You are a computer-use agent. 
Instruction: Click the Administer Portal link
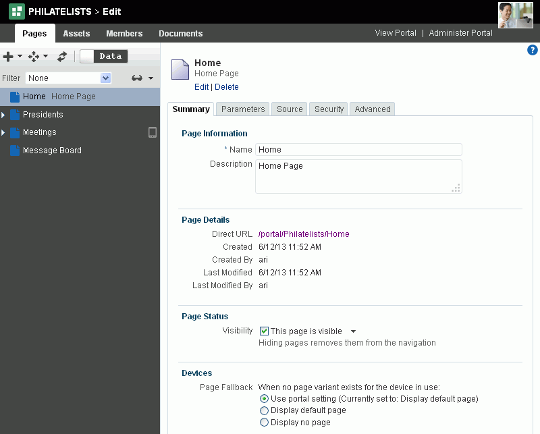pos(461,33)
